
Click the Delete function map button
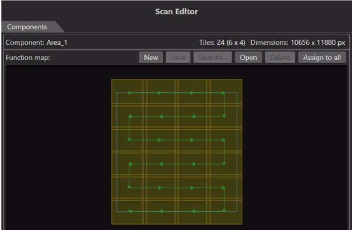(x=279, y=58)
